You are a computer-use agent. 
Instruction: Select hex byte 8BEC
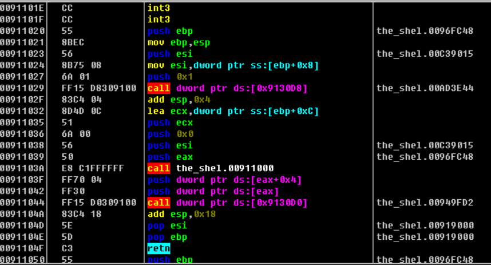pos(73,42)
